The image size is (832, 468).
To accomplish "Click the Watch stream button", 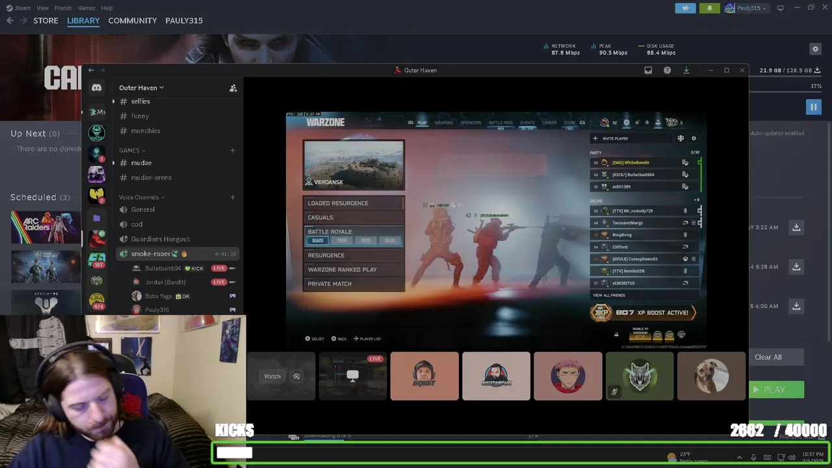I will pyautogui.click(x=272, y=376).
